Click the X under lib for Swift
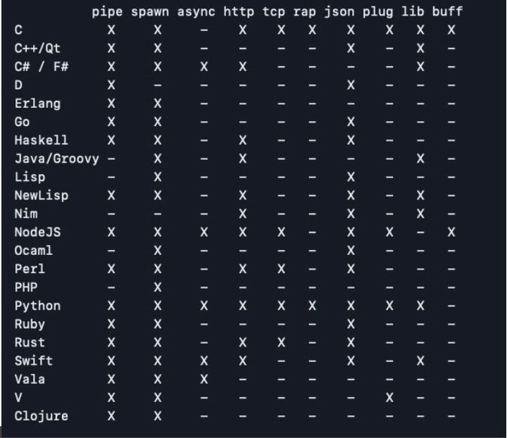 pyautogui.click(x=420, y=361)
